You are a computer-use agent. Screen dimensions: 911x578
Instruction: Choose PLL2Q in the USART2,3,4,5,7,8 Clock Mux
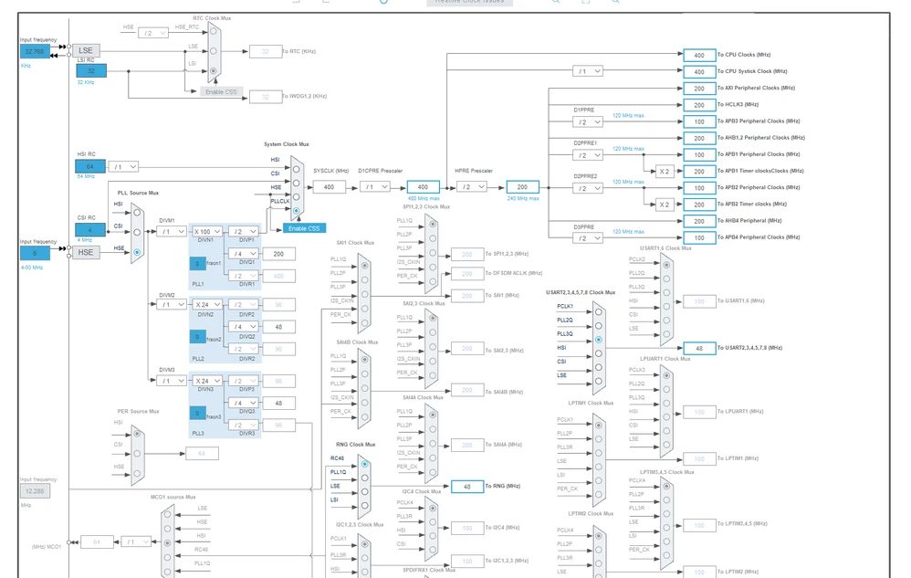(599, 326)
